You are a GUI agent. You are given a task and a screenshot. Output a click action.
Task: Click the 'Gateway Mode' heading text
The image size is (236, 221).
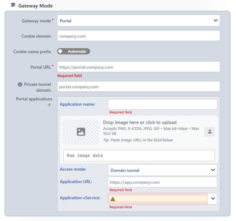[35, 6]
